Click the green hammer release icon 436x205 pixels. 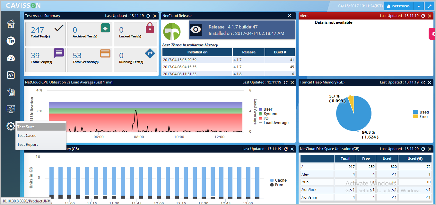(x=172, y=31)
